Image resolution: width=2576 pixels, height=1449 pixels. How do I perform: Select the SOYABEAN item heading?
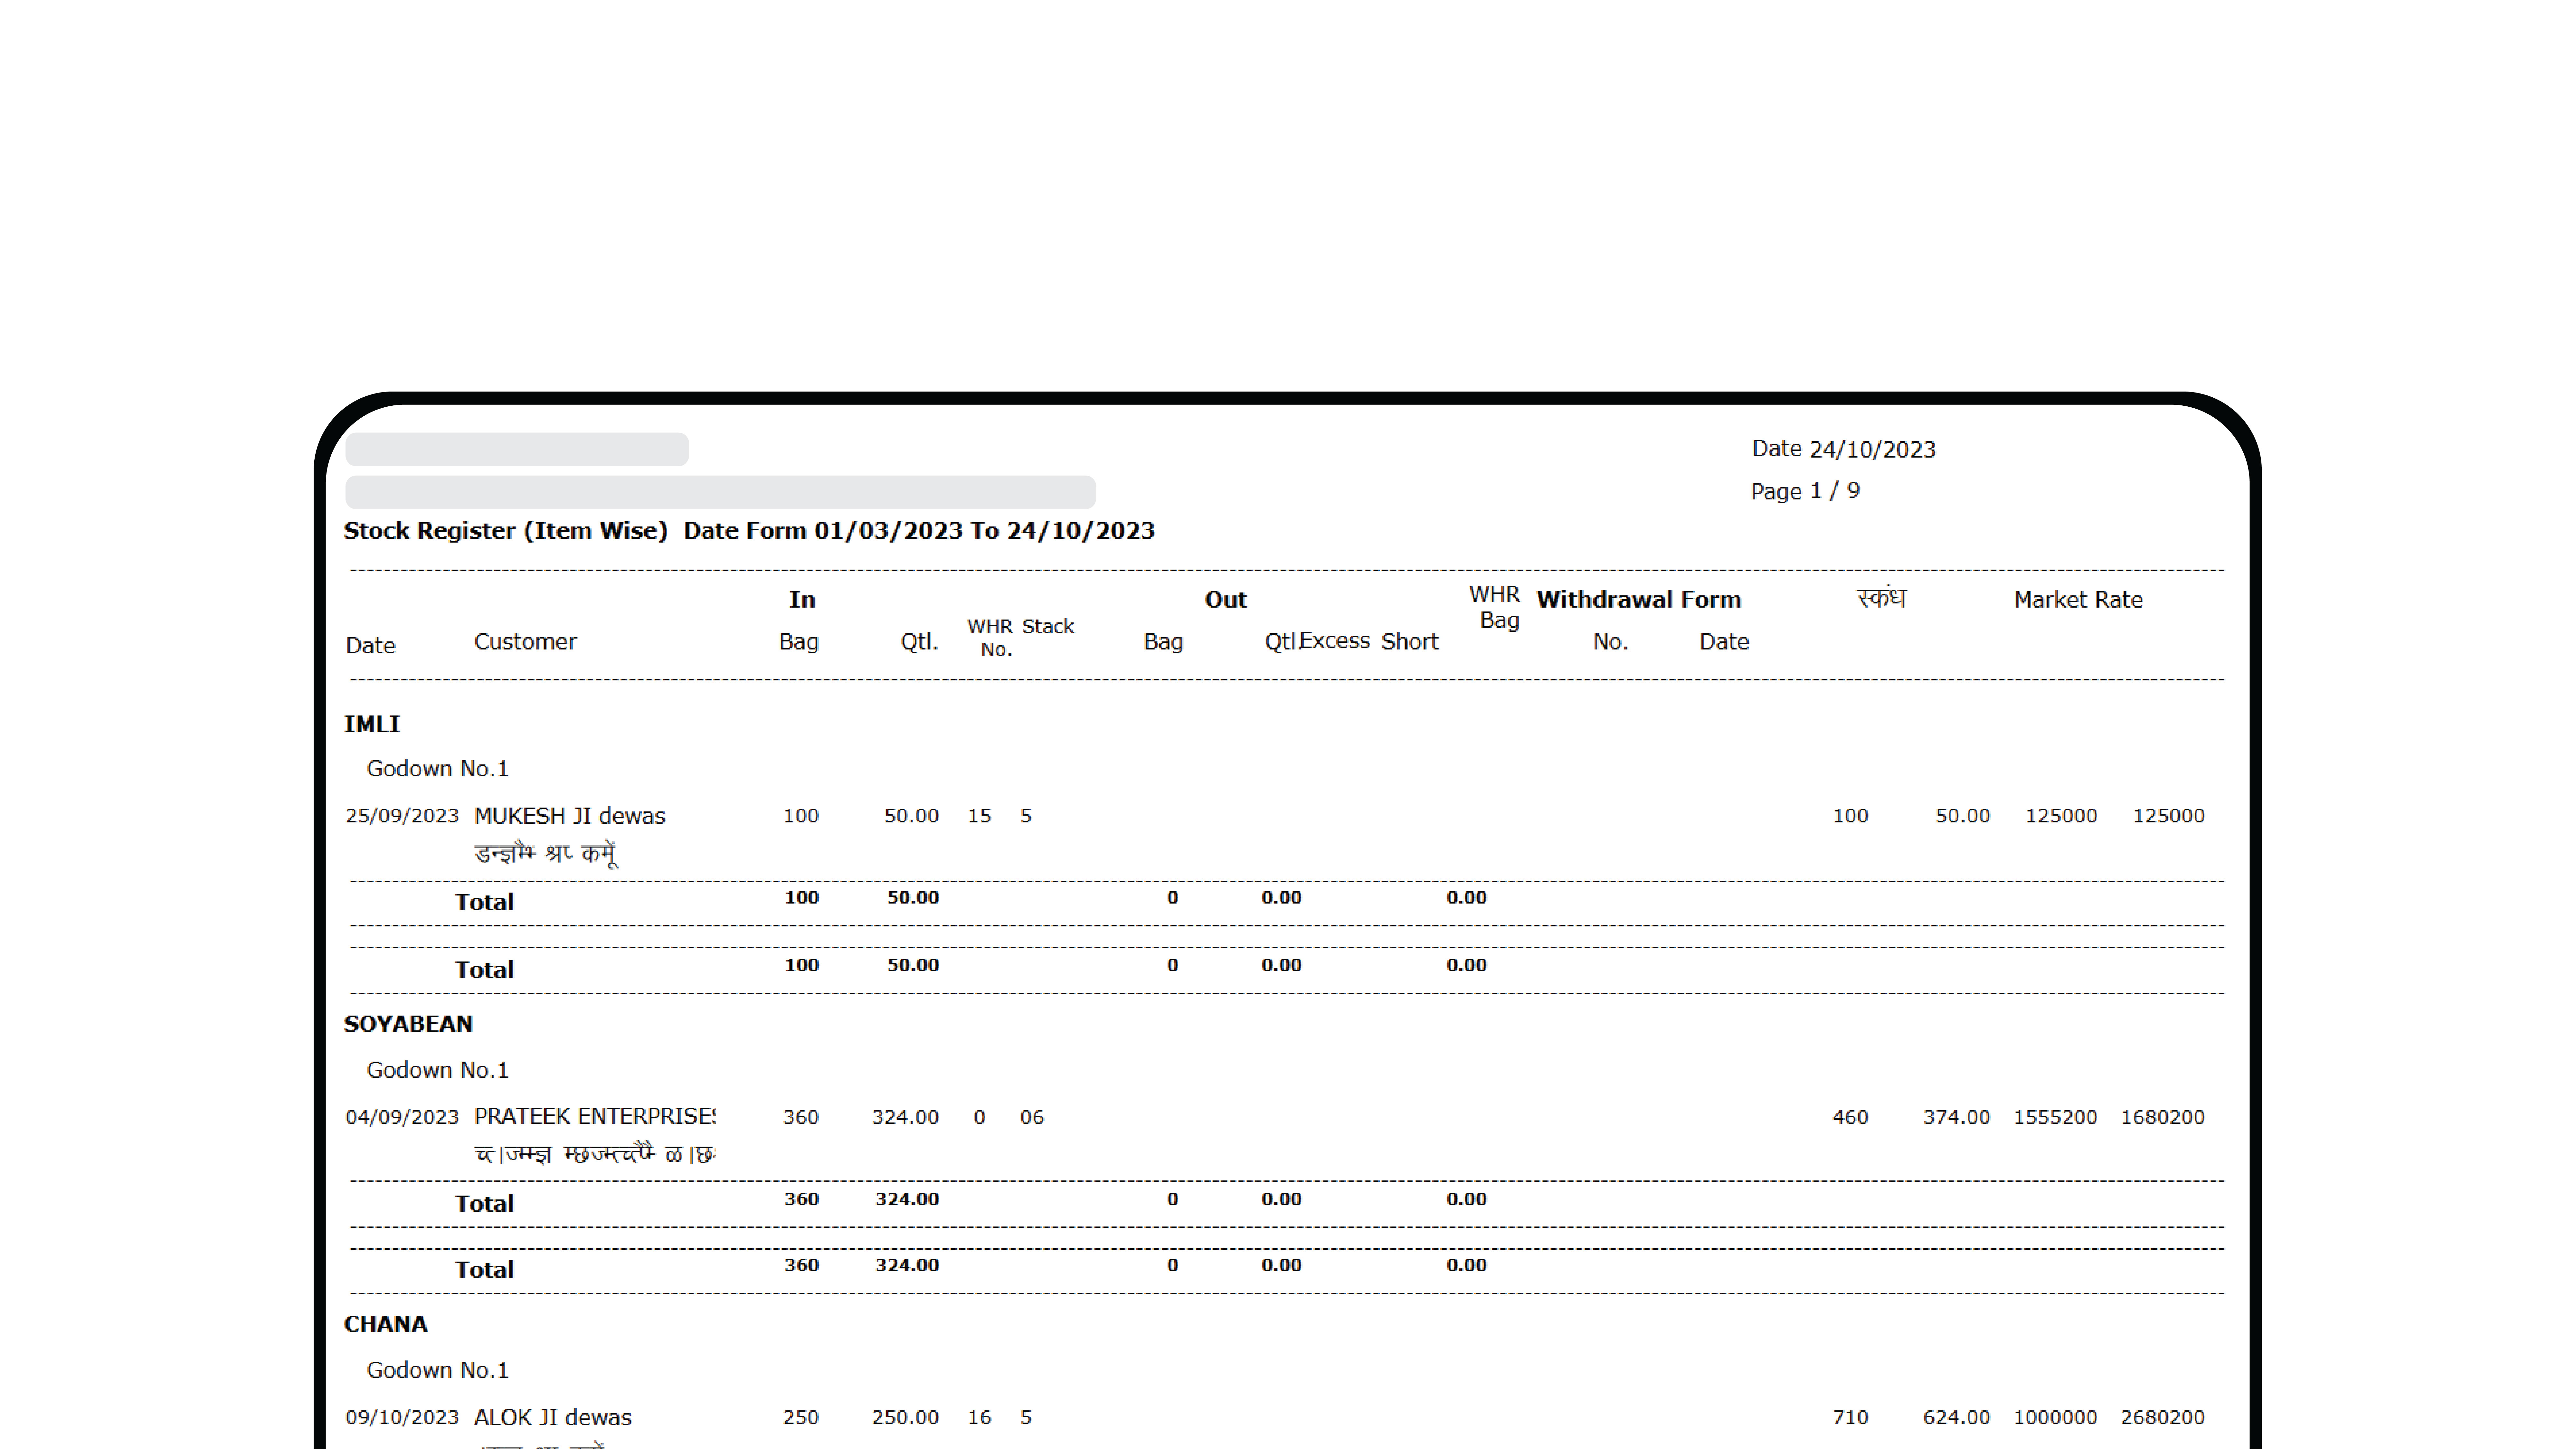(x=408, y=1024)
